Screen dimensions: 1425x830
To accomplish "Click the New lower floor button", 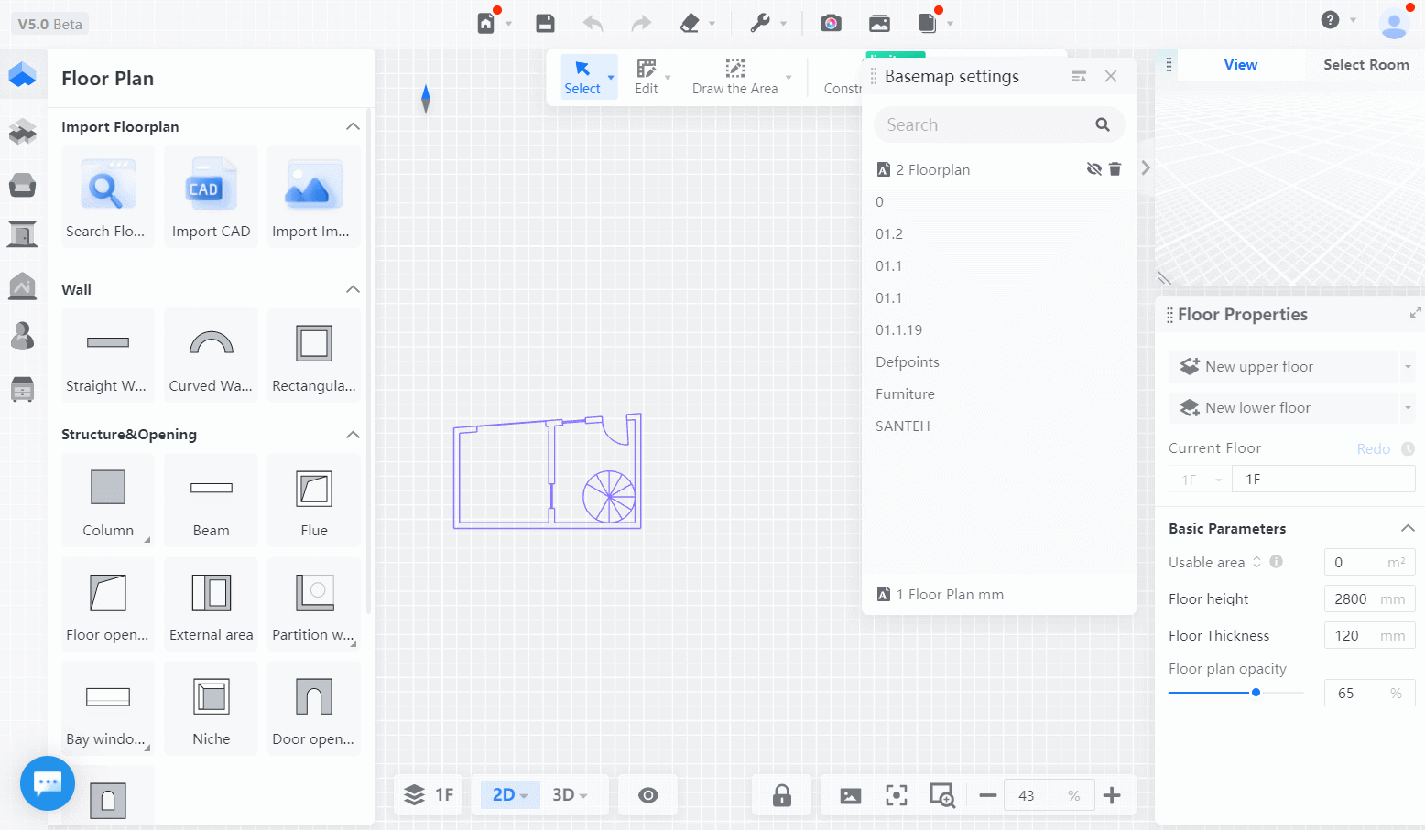I will 1256,408.
